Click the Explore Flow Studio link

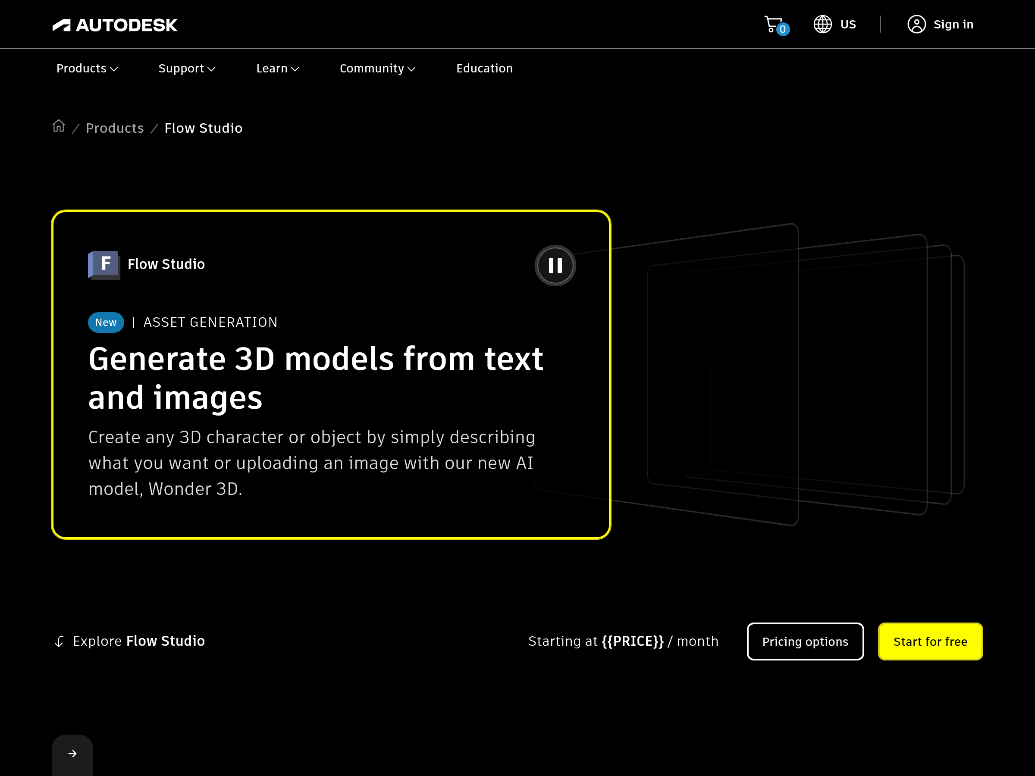138,641
